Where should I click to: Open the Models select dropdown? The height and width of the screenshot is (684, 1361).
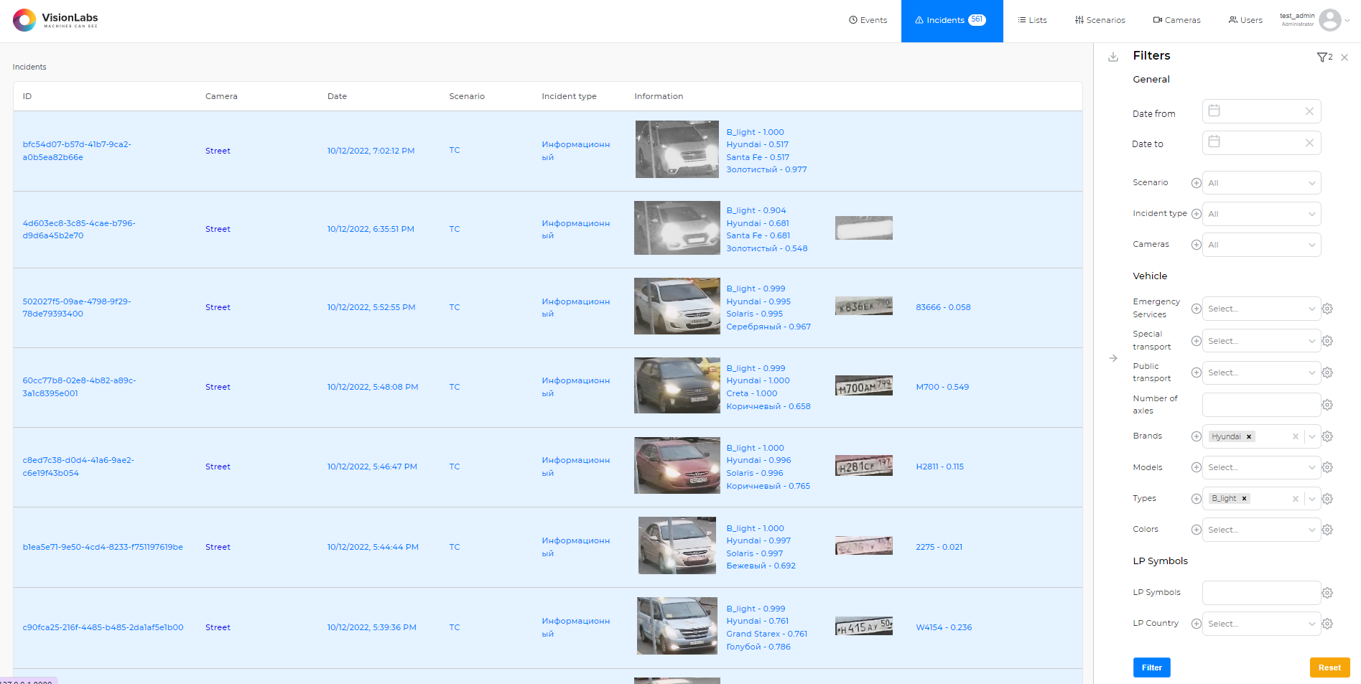tap(1261, 467)
